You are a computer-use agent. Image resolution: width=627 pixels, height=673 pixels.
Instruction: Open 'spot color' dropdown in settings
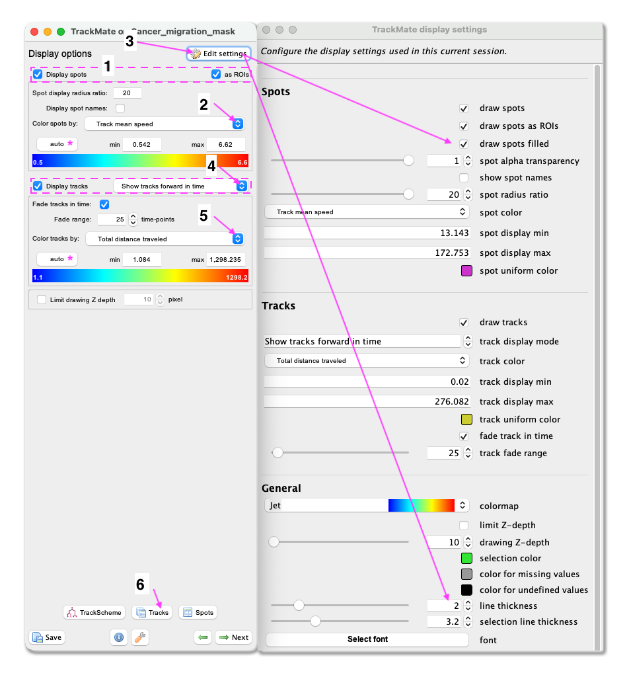pos(367,212)
